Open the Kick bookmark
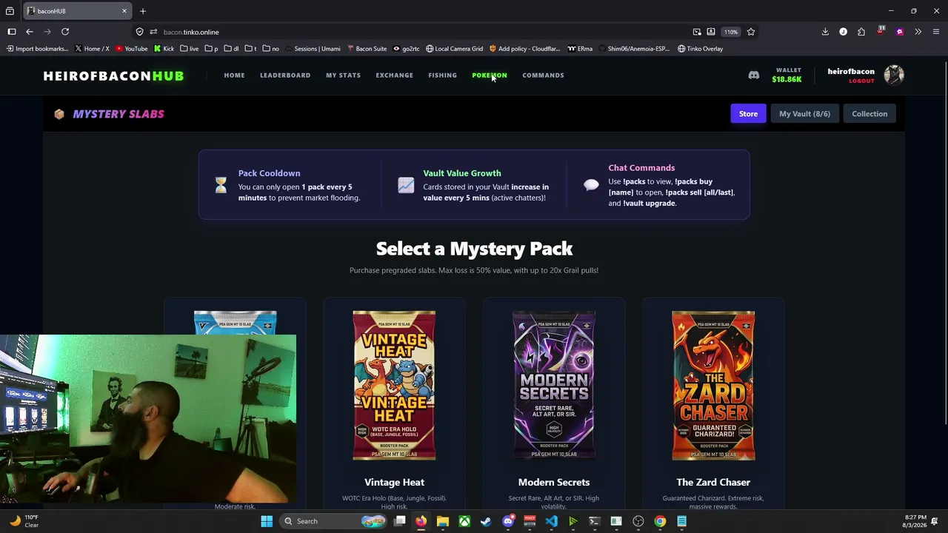This screenshot has height=533, width=948. (x=164, y=49)
